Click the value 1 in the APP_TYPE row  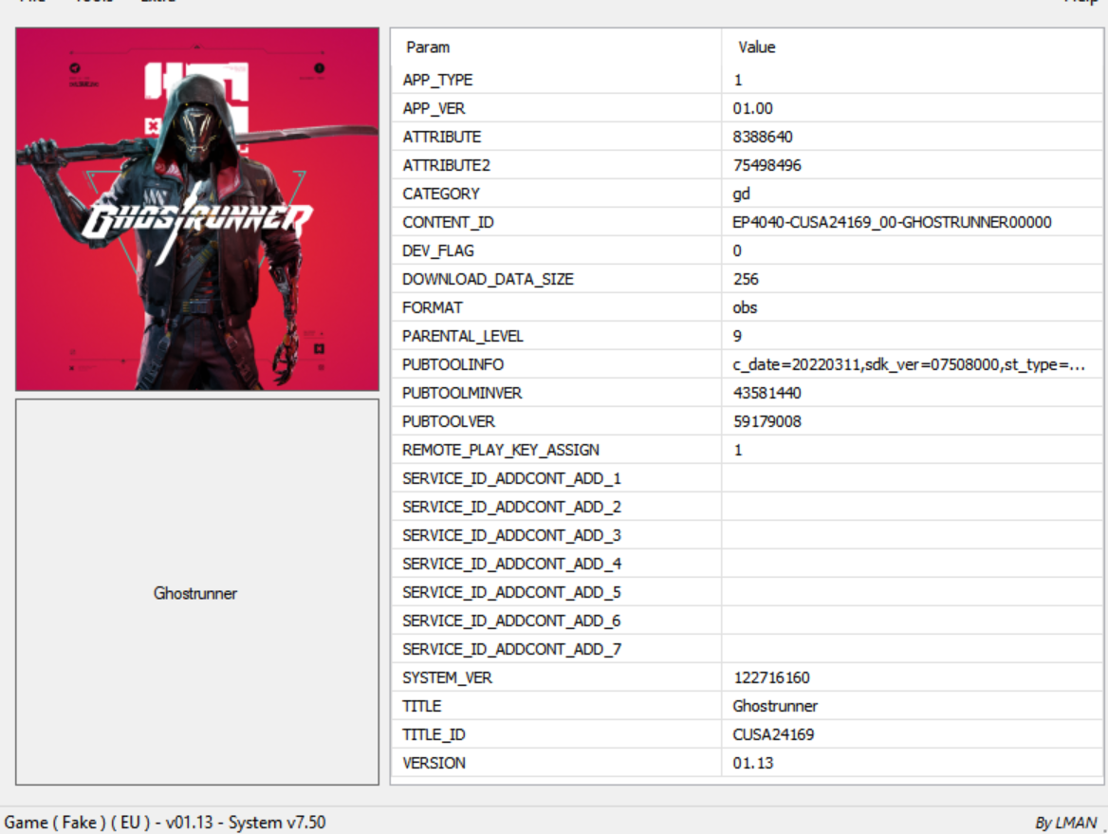(x=738, y=80)
